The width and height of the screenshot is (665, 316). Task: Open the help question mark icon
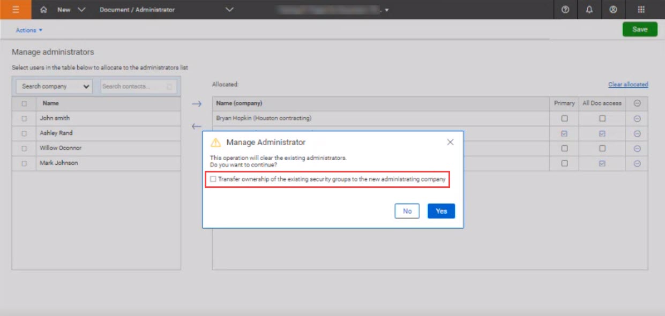[565, 10]
